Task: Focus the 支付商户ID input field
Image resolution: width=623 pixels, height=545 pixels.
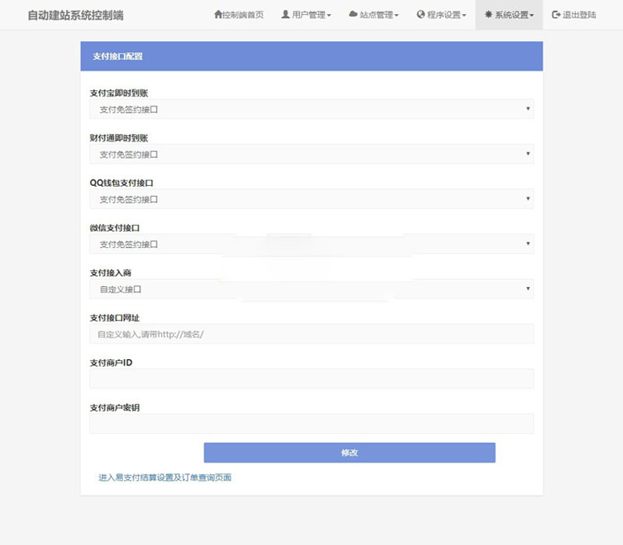Action: click(311, 379)
